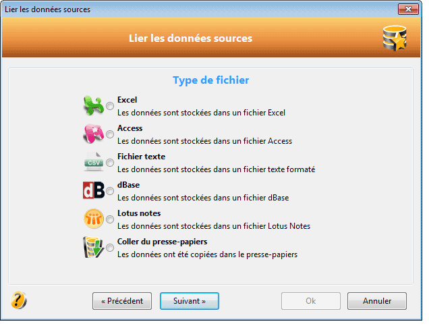Click the Lotus notes label text
The height and width of the screenshot is (326, 429).
point(139,213)
